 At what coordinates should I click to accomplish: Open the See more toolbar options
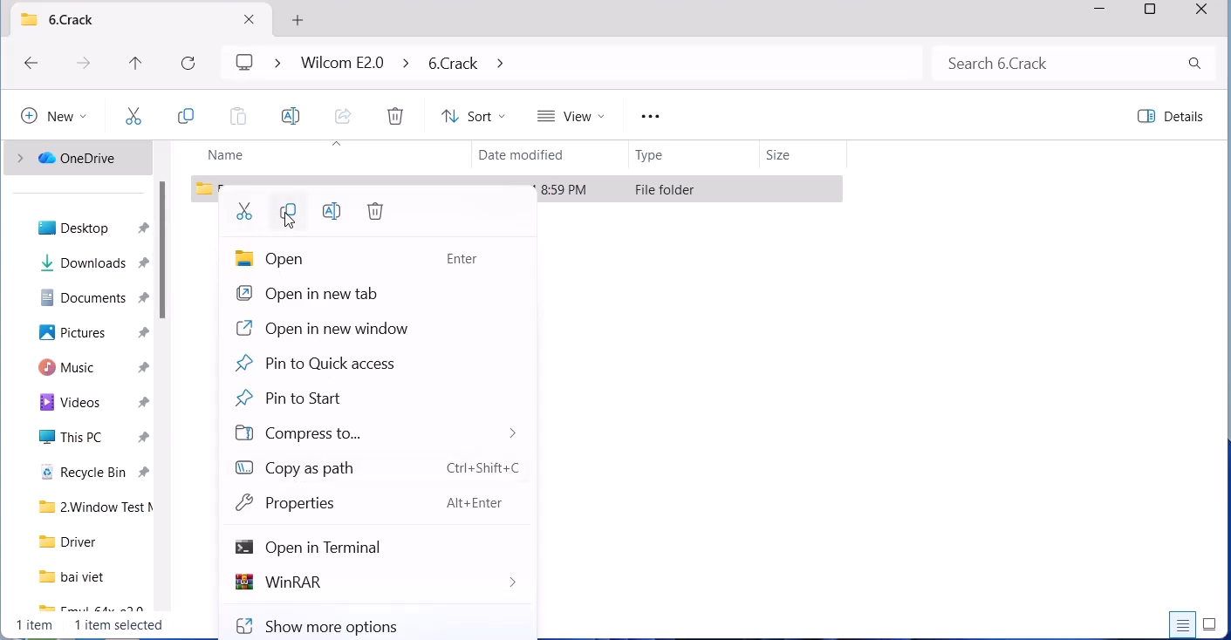click(x=651, y=117)
